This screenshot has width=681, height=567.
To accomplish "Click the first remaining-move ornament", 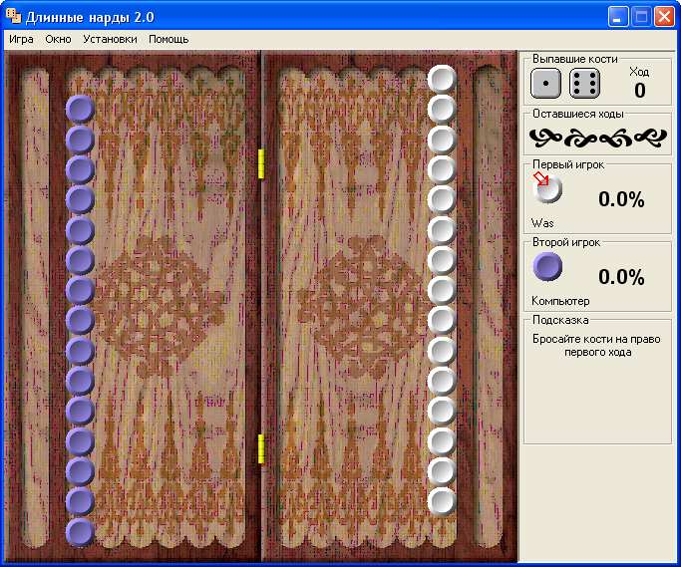I will 545,138.
